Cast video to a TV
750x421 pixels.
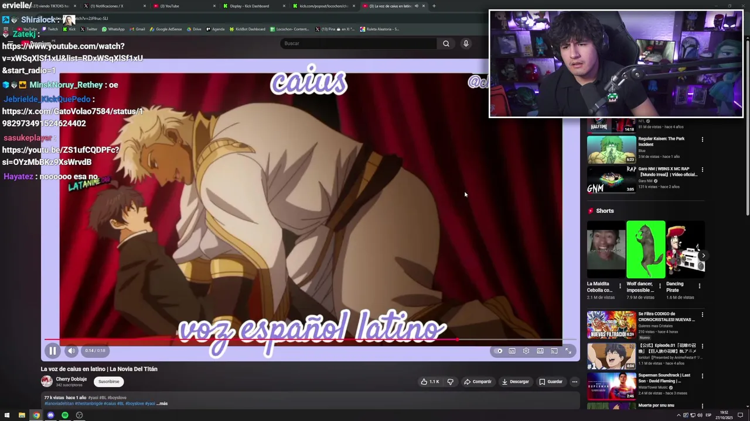pos(554,351)
